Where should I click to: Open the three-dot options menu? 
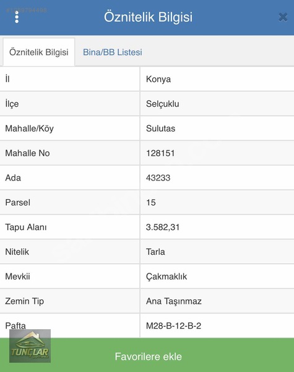click(17, 17)
